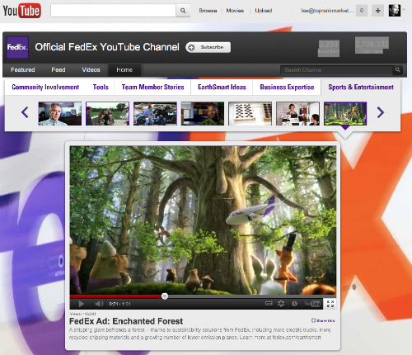The height and width of the screenshot is (355, 412).
Task: Click the video frame in the player
Action: point(203,220)
